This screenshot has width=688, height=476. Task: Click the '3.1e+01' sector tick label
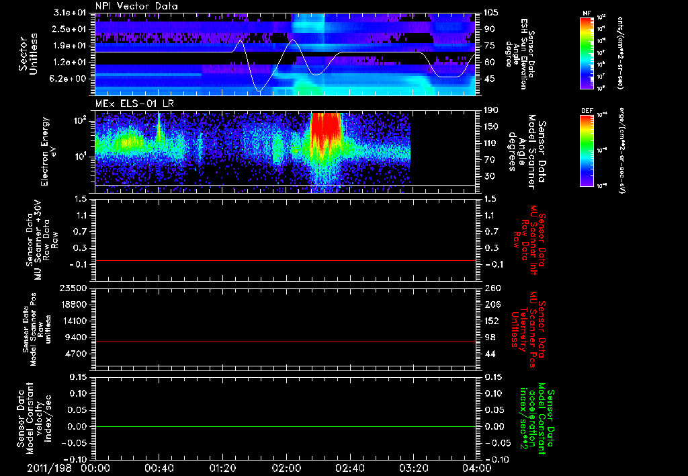point(70,13)
